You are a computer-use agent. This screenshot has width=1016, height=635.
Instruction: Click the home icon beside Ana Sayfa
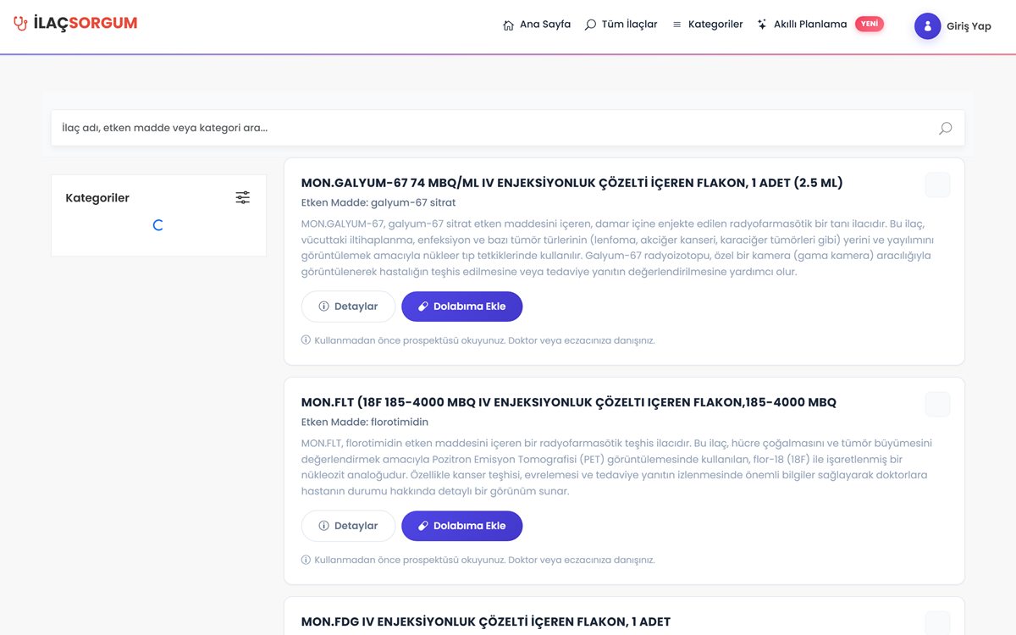click(x=508, y=25)
